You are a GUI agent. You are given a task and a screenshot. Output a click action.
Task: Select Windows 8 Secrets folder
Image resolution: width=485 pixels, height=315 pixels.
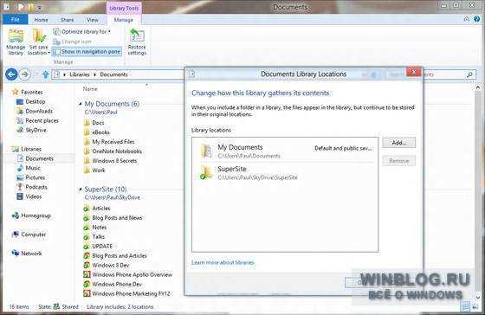click(x=111, y=161)
